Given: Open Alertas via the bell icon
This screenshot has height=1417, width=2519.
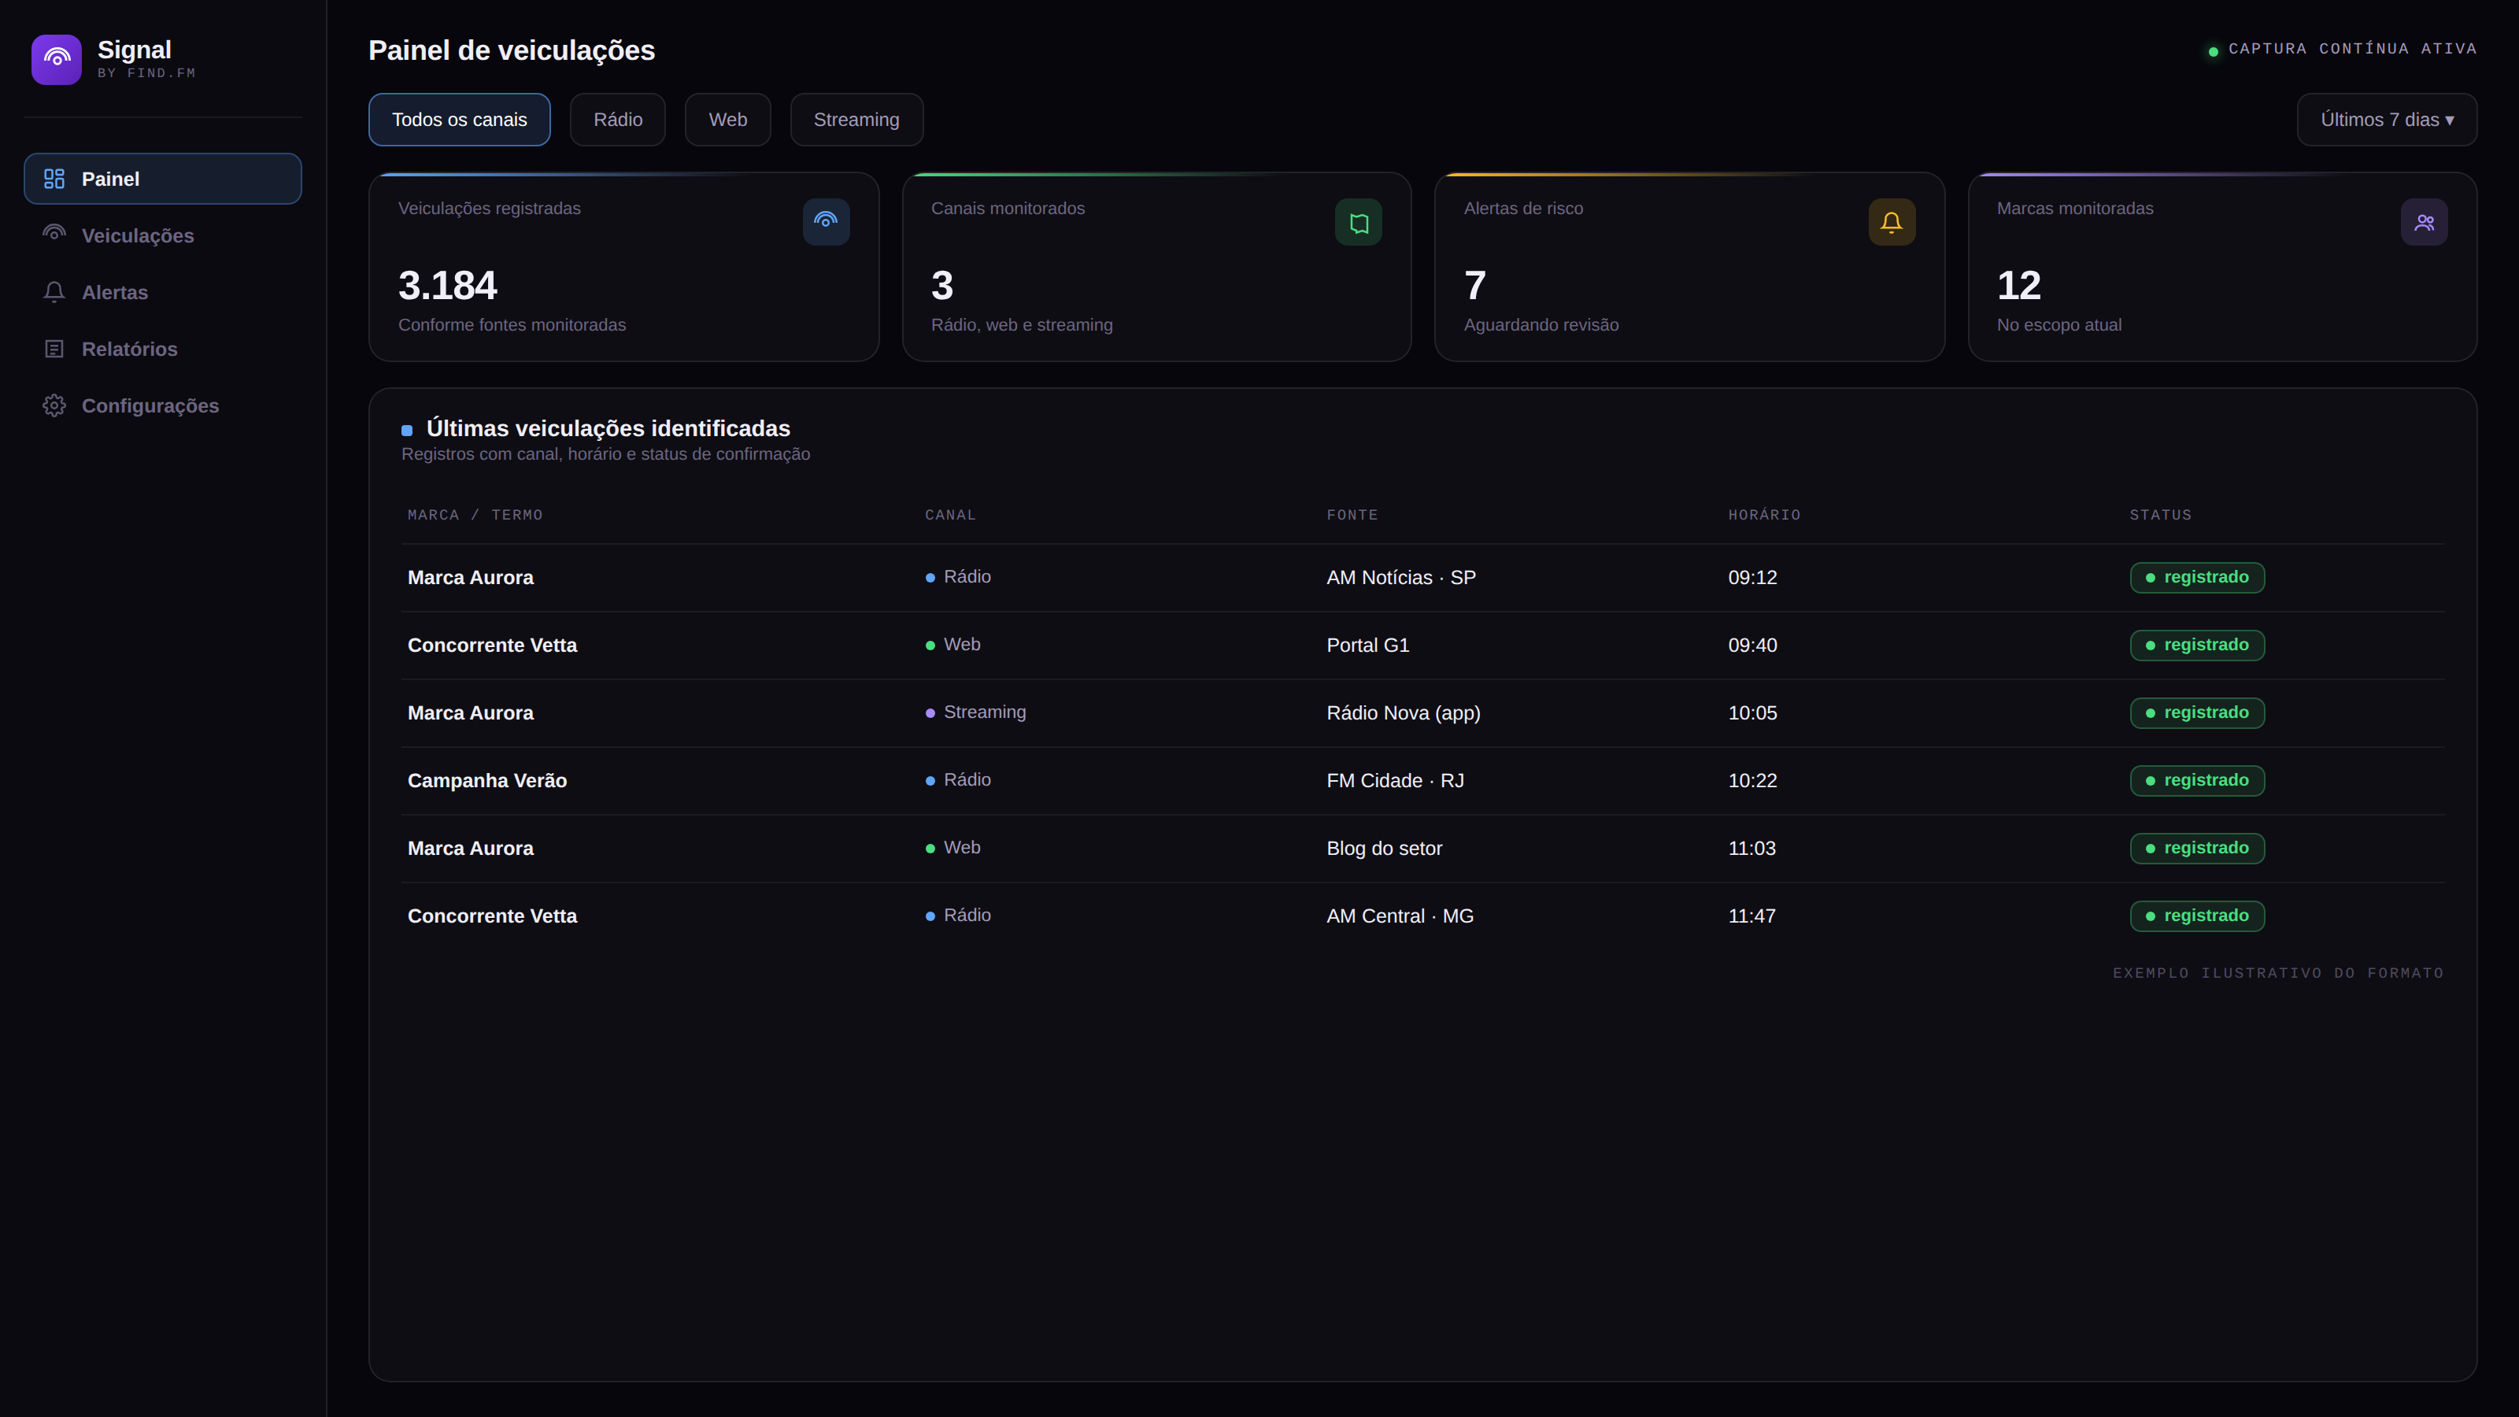Looking at the screenshot, I should 55,291.
